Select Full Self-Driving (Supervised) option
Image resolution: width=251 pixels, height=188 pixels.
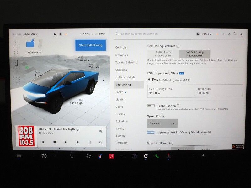tap(195, 54)
